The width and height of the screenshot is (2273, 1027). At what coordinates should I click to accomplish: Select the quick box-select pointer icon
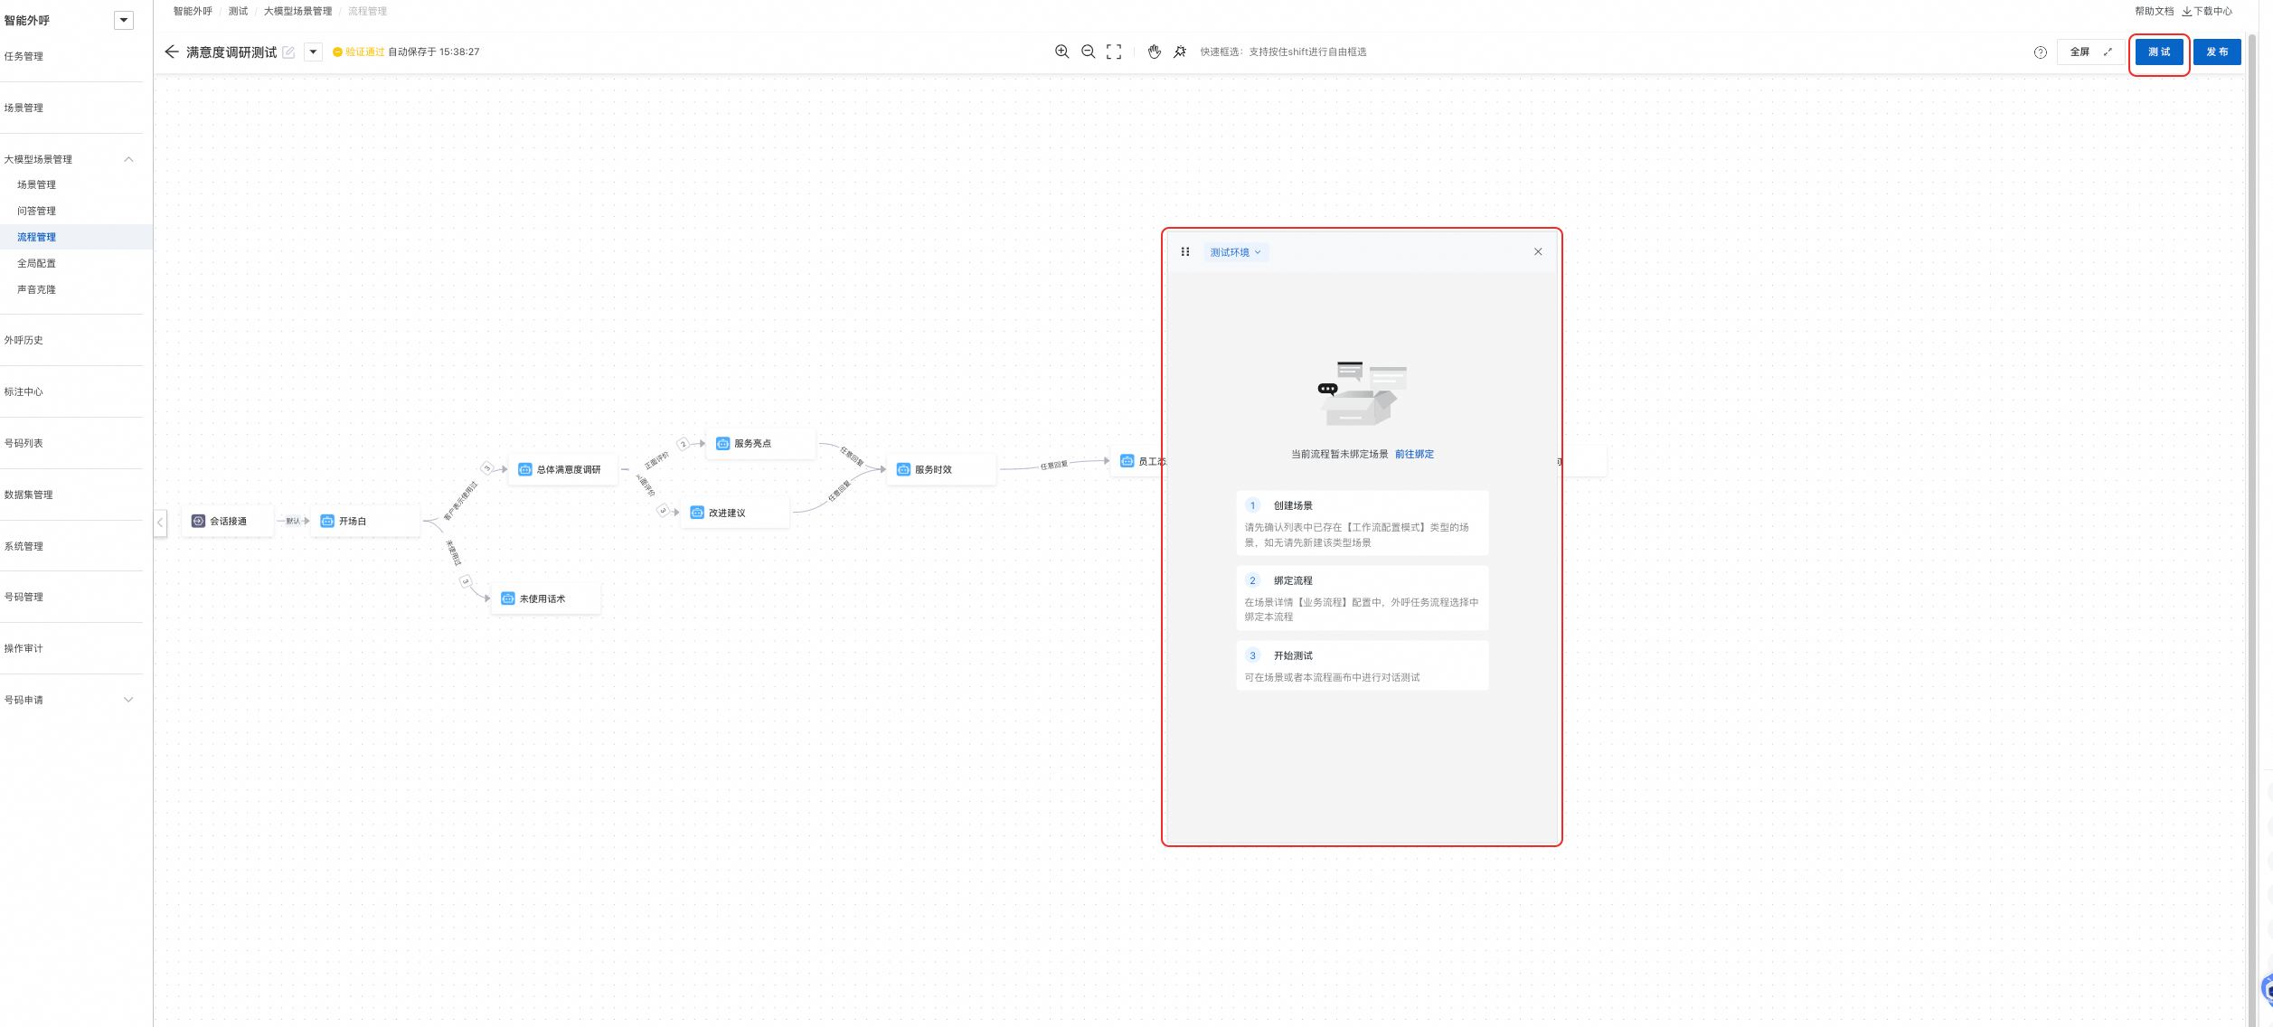1180,52
